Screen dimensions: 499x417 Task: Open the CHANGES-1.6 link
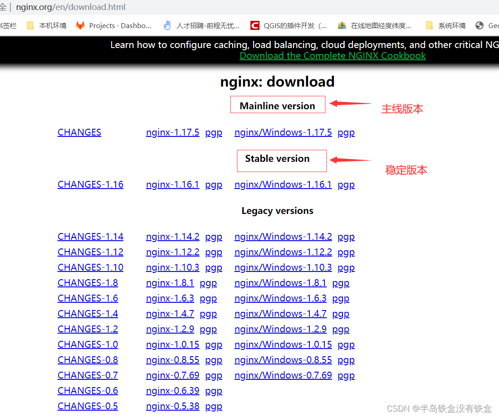[x=88, y=298]
